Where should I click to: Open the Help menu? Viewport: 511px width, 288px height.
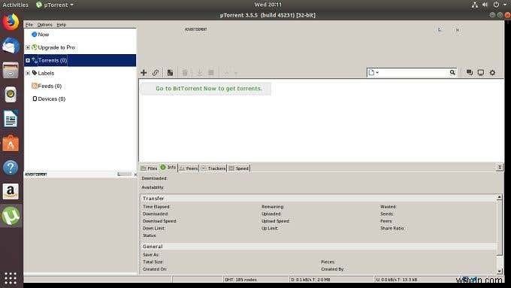point(62,25)
